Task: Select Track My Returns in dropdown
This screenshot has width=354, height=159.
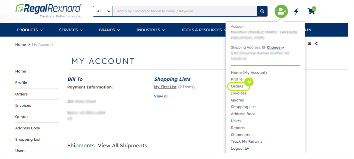Action: 247,141
